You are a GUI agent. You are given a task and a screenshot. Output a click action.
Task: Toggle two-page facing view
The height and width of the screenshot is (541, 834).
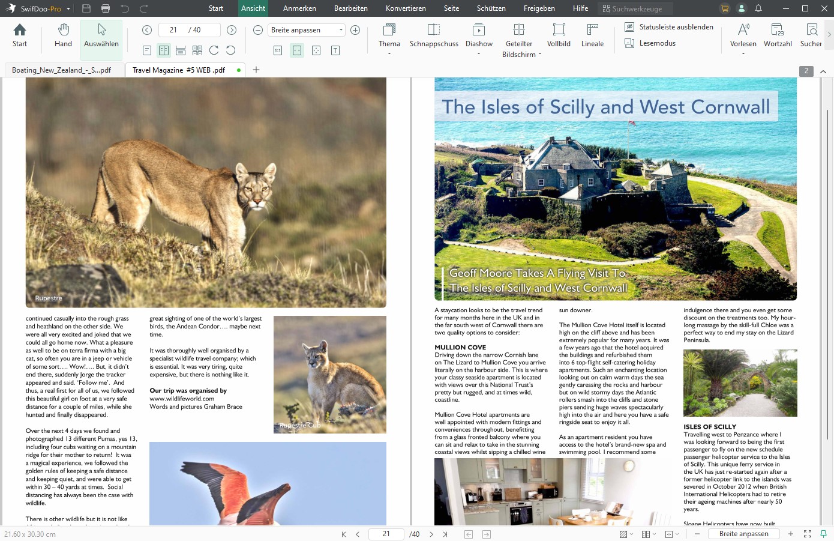(164, 50)
